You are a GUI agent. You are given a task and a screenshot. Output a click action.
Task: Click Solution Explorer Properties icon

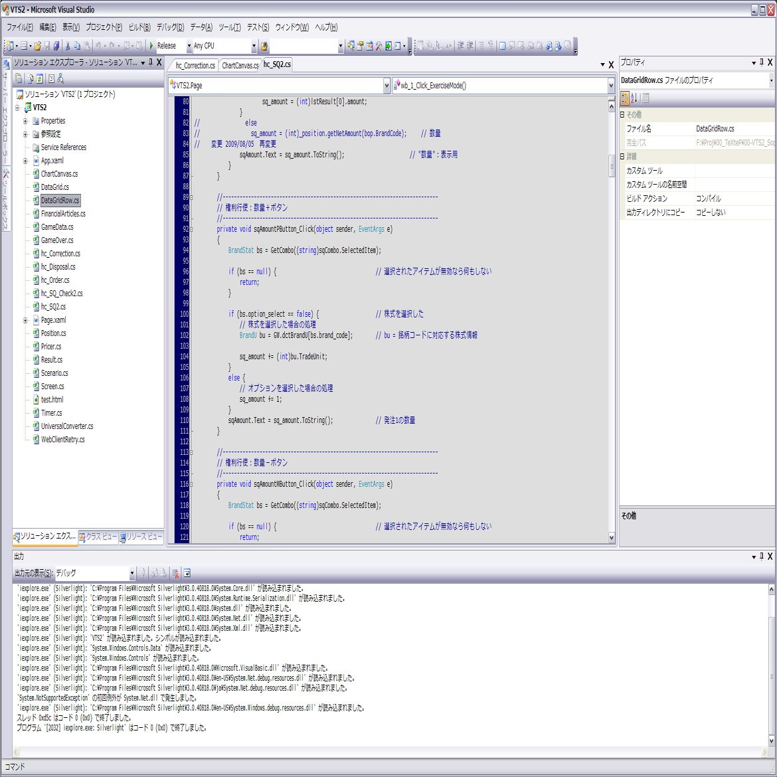tap(19, 78)
